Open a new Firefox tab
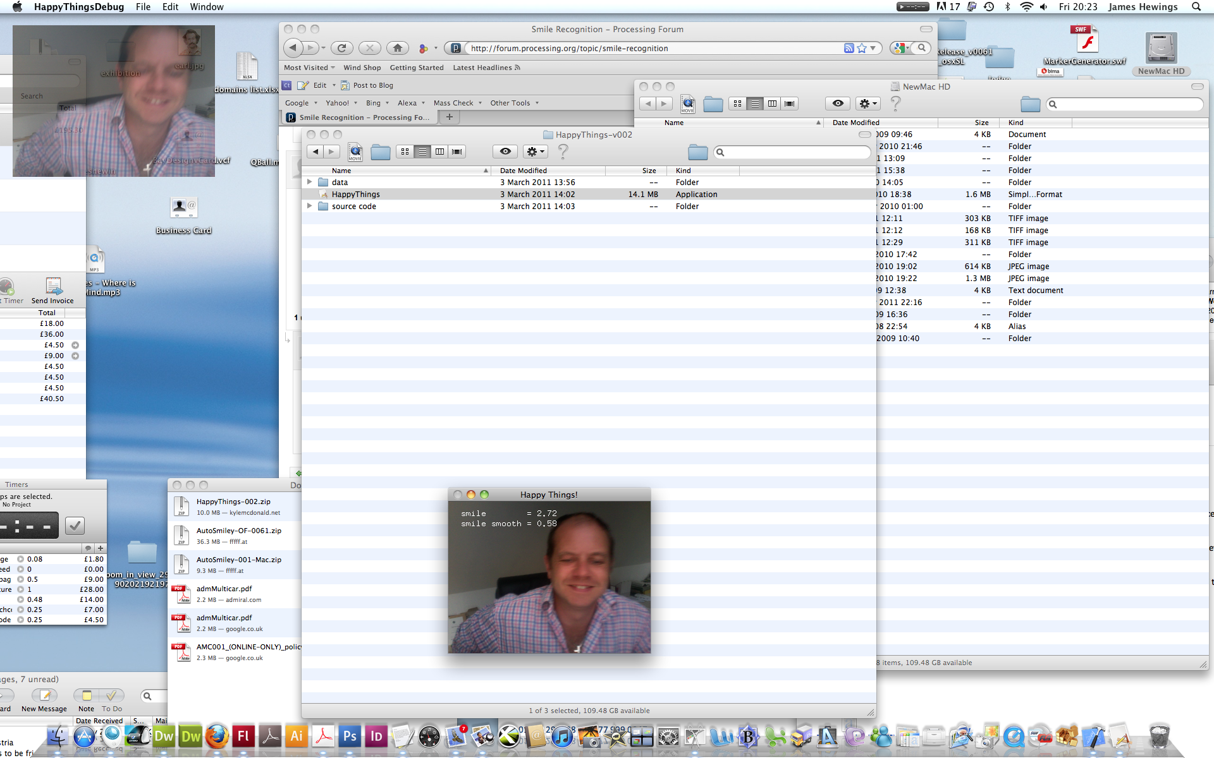This screenshot has width=1214, height=758. pos(450,117)
